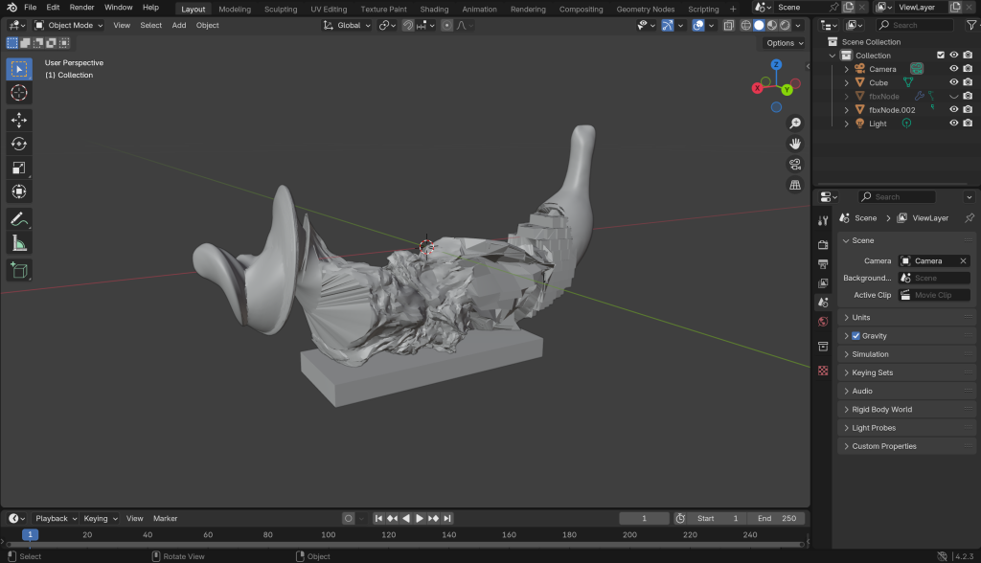Toggle Collection exclude checkbox in outliner
The image size is (981, 563).
(941, 55)
